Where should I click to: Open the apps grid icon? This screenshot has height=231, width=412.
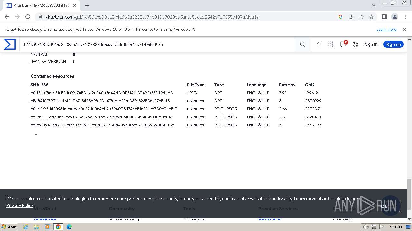click(330, 45)
